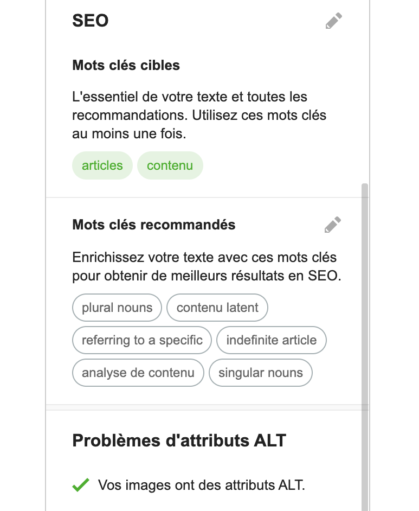Click the 'Mots clés recommandés' heading
The image size is (419, 511).
click(x=153, y=225)
